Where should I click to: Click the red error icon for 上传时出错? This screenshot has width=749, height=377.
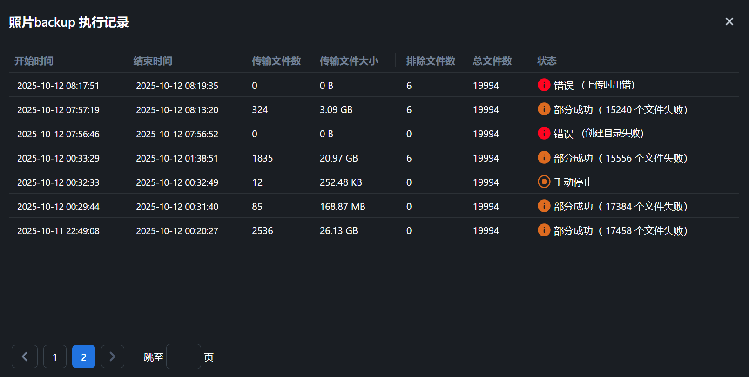pyautogui.click(x=544, y=85)
